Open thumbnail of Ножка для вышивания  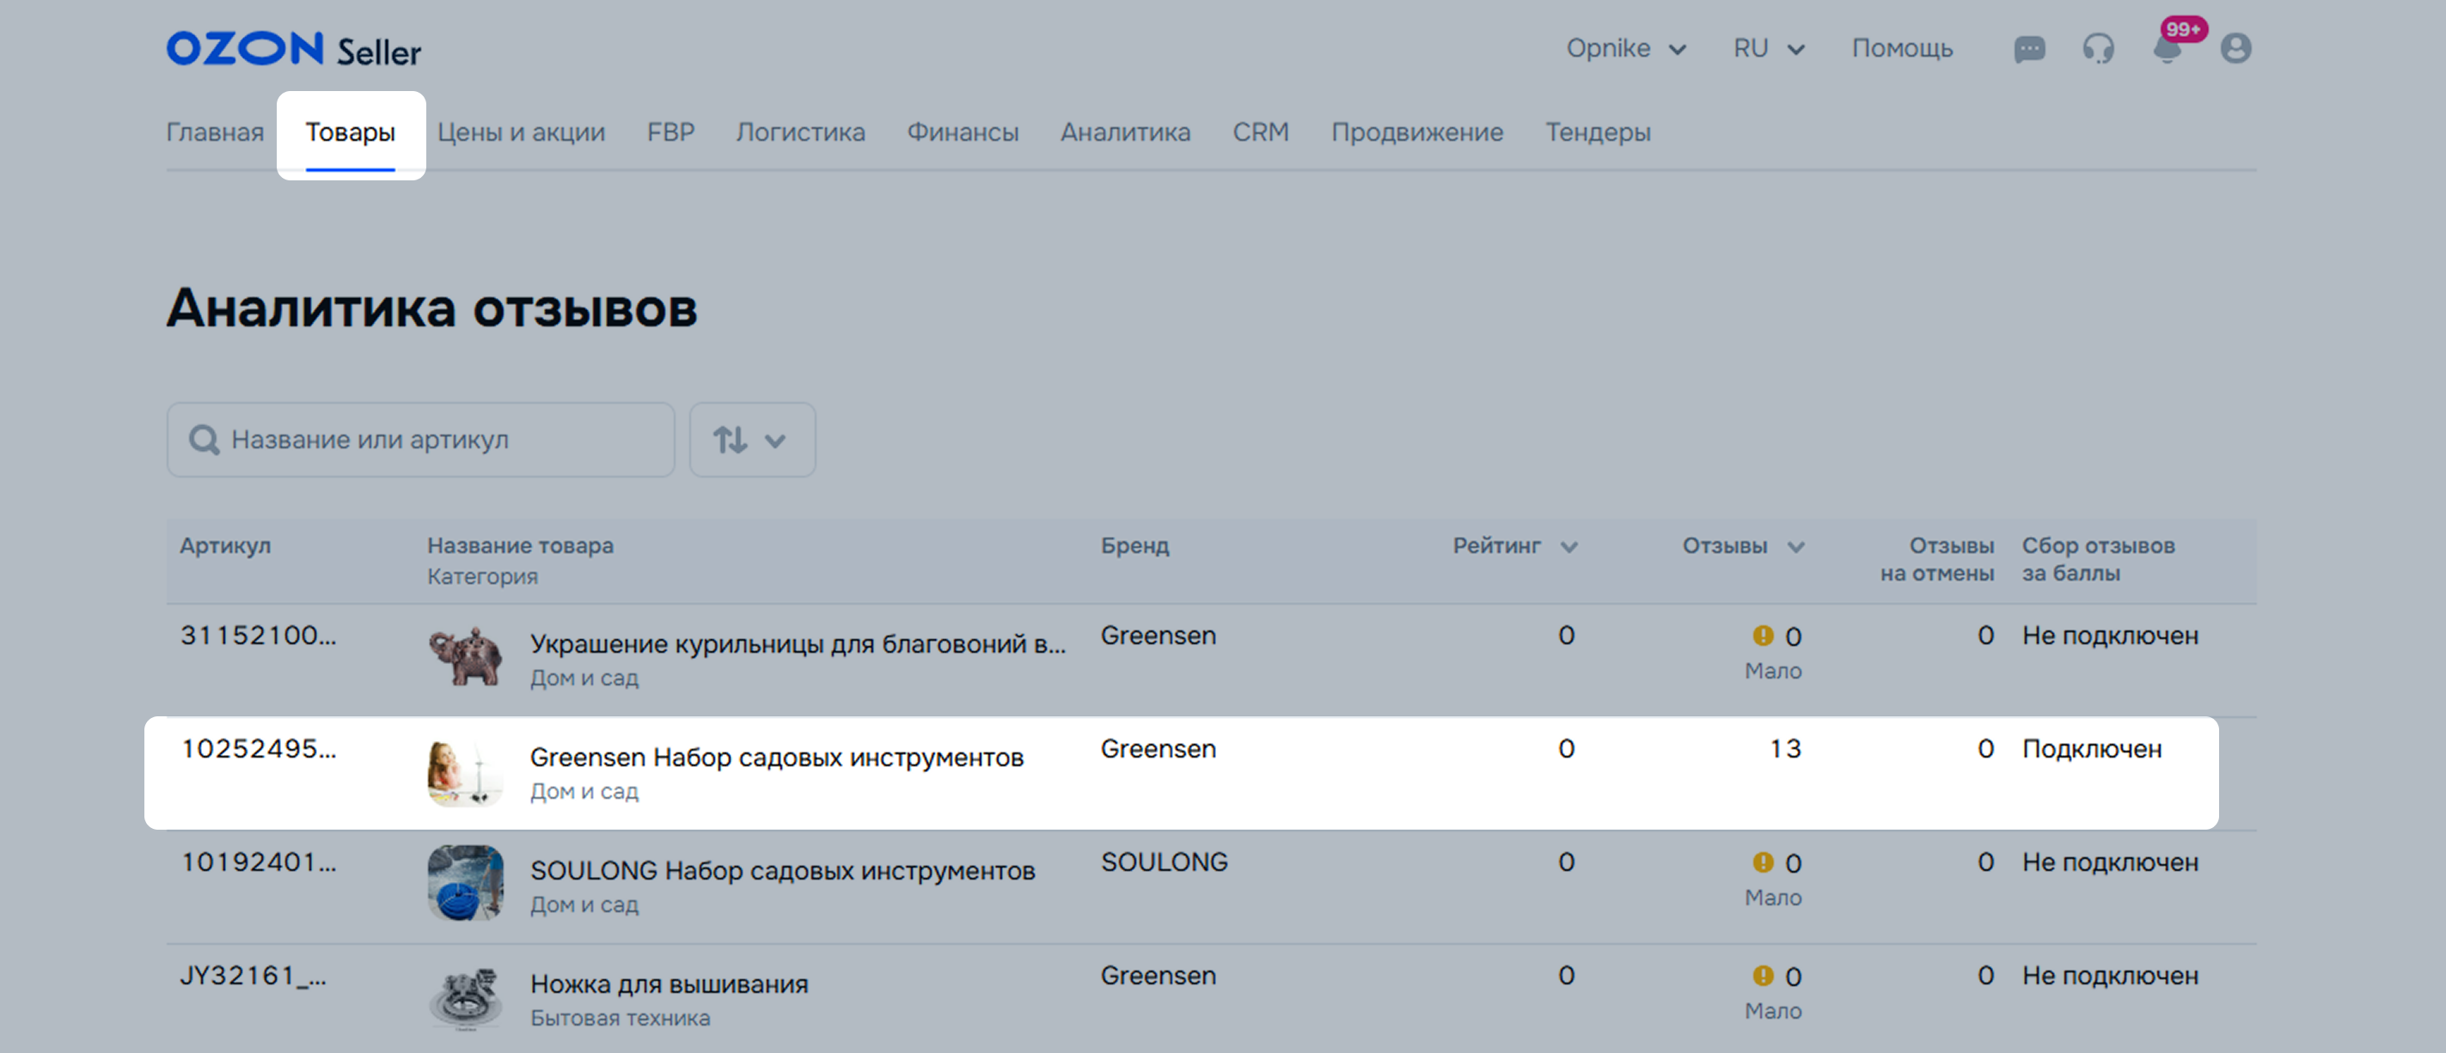click(465, 997)
